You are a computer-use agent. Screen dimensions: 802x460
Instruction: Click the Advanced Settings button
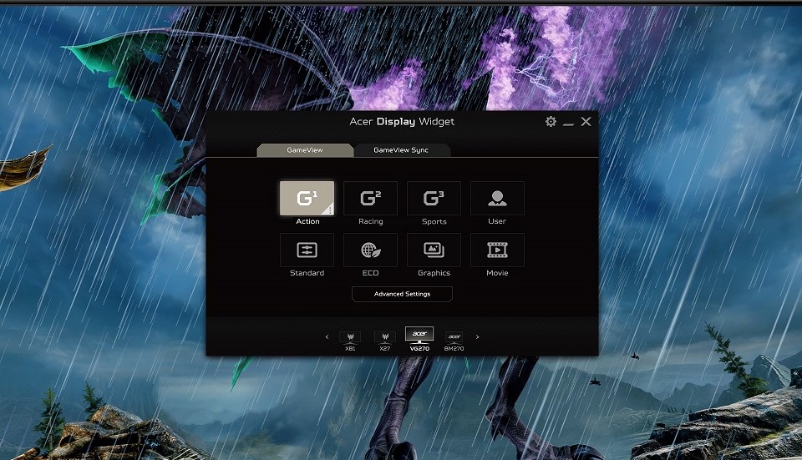402,294
